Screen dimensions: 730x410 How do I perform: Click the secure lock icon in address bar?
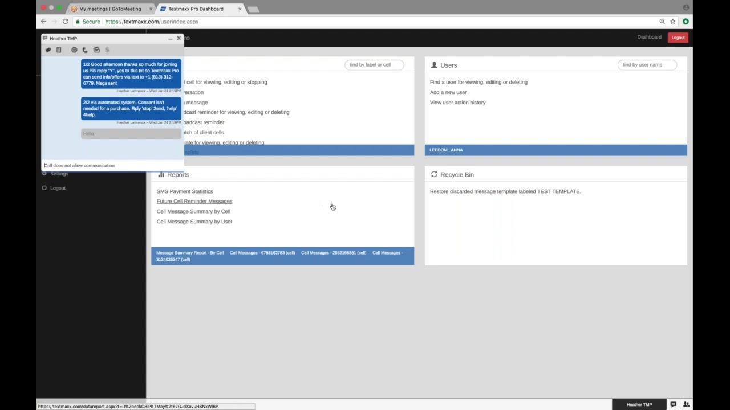click(78, 22)
